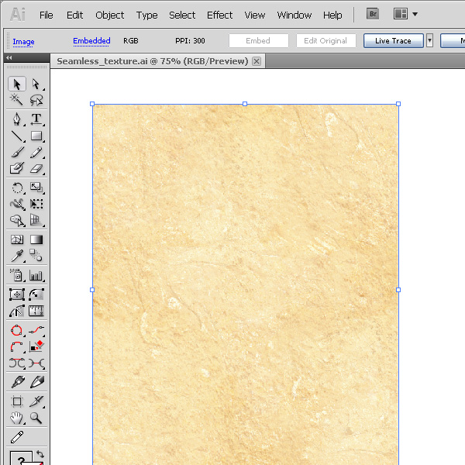Choose the Lasso tool
Viewport: 465px width, 465px height.
(36, 100)
